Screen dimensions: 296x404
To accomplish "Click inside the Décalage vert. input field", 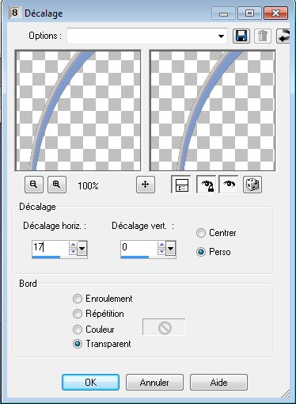I will click(x=139, y=248).
